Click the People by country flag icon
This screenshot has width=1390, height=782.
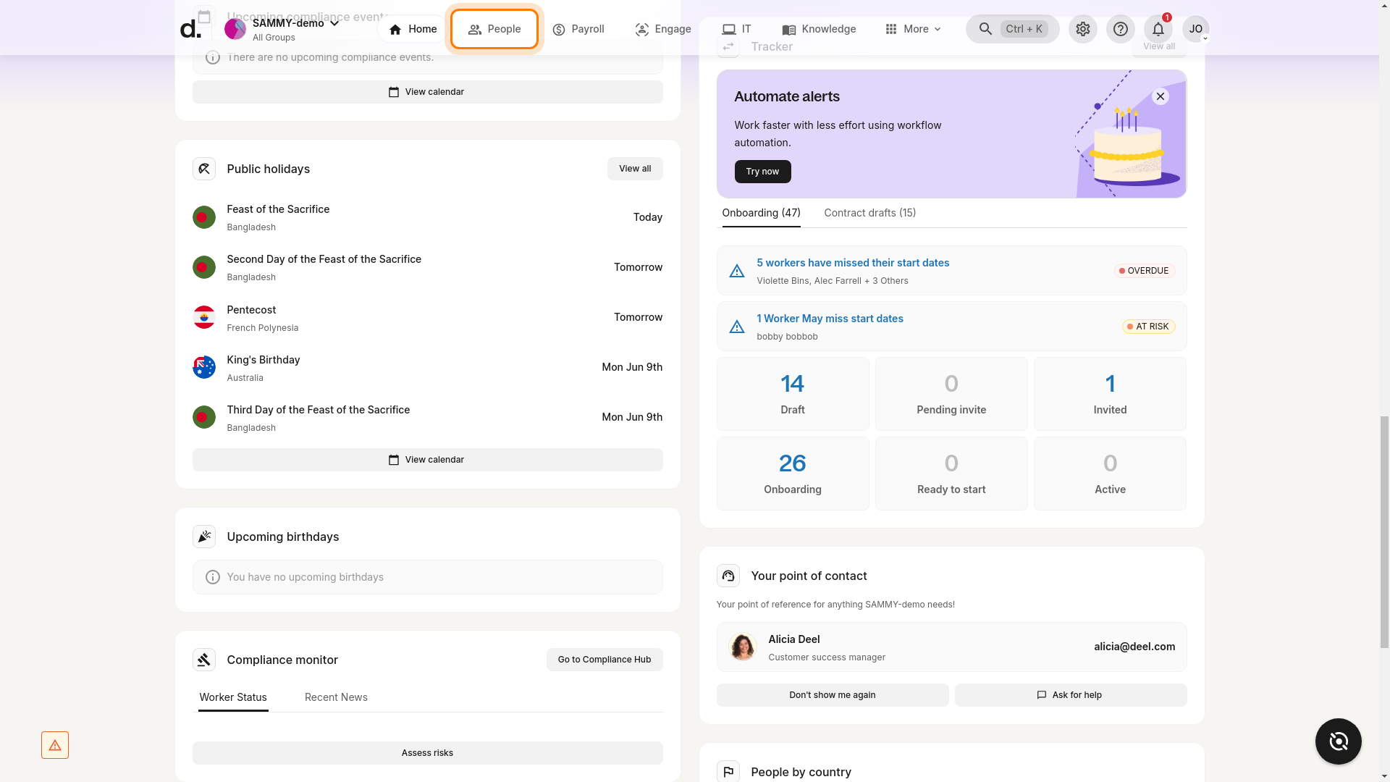click(x=728, y=772)
